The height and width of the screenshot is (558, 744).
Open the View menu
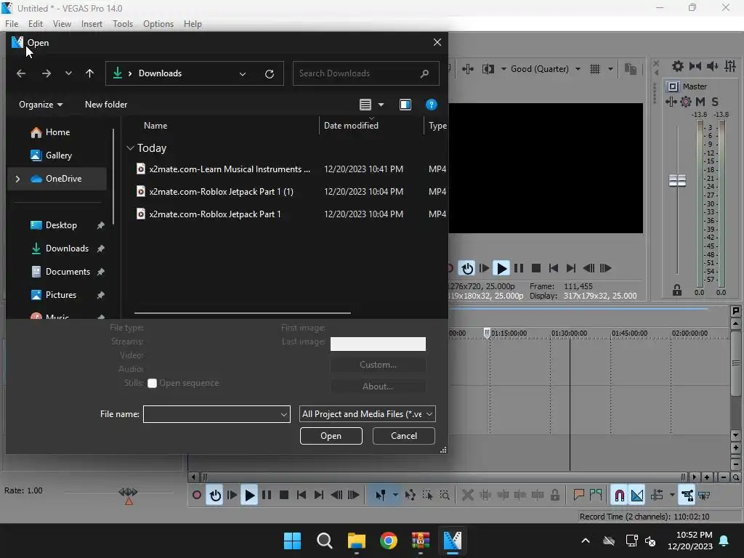click(62, 24)
